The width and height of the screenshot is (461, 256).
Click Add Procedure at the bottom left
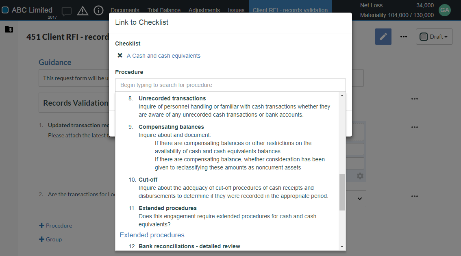(x=55, y=225)
